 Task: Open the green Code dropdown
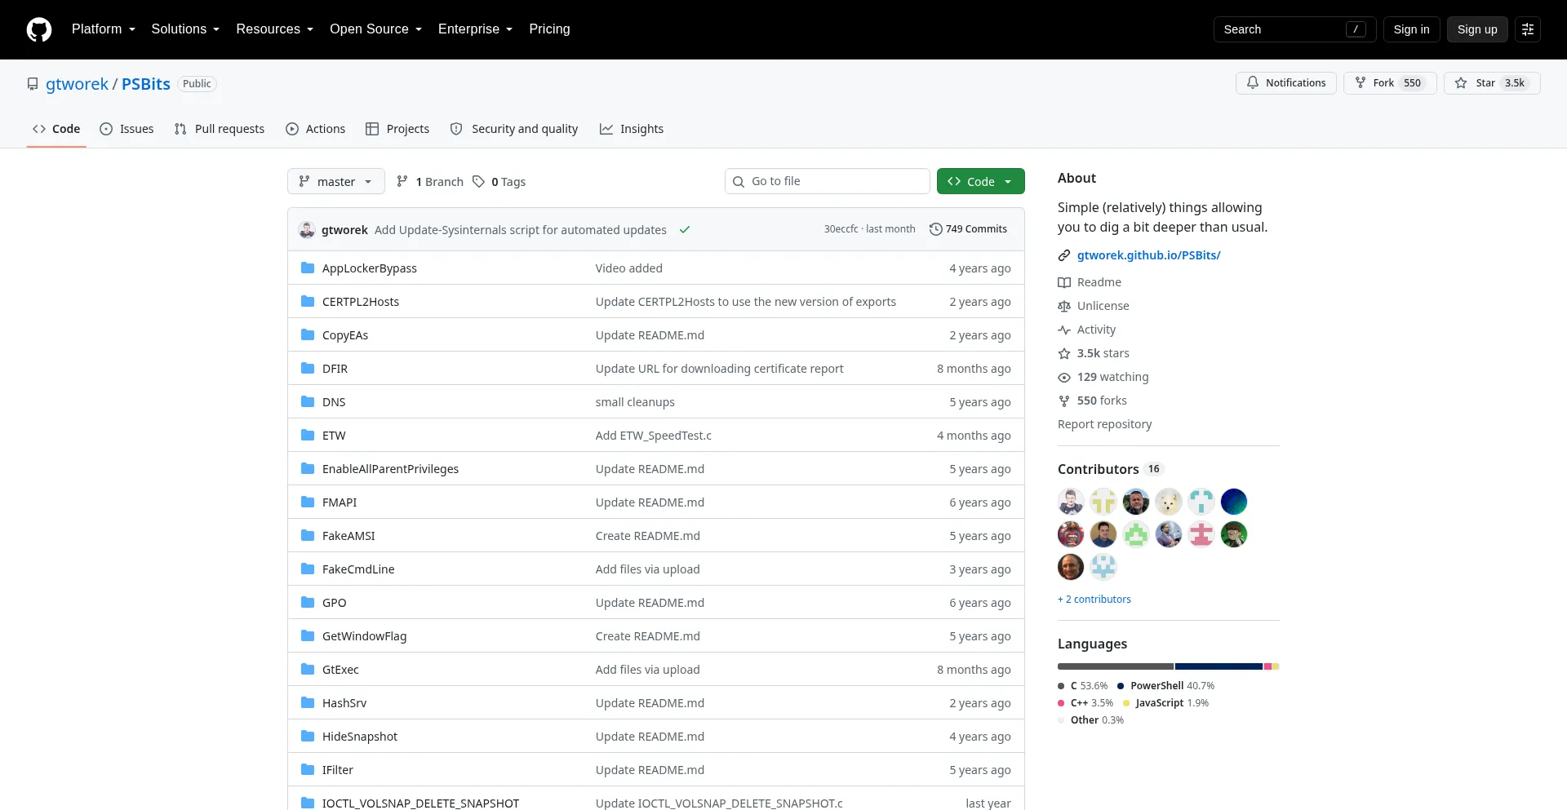click(981, 181)
